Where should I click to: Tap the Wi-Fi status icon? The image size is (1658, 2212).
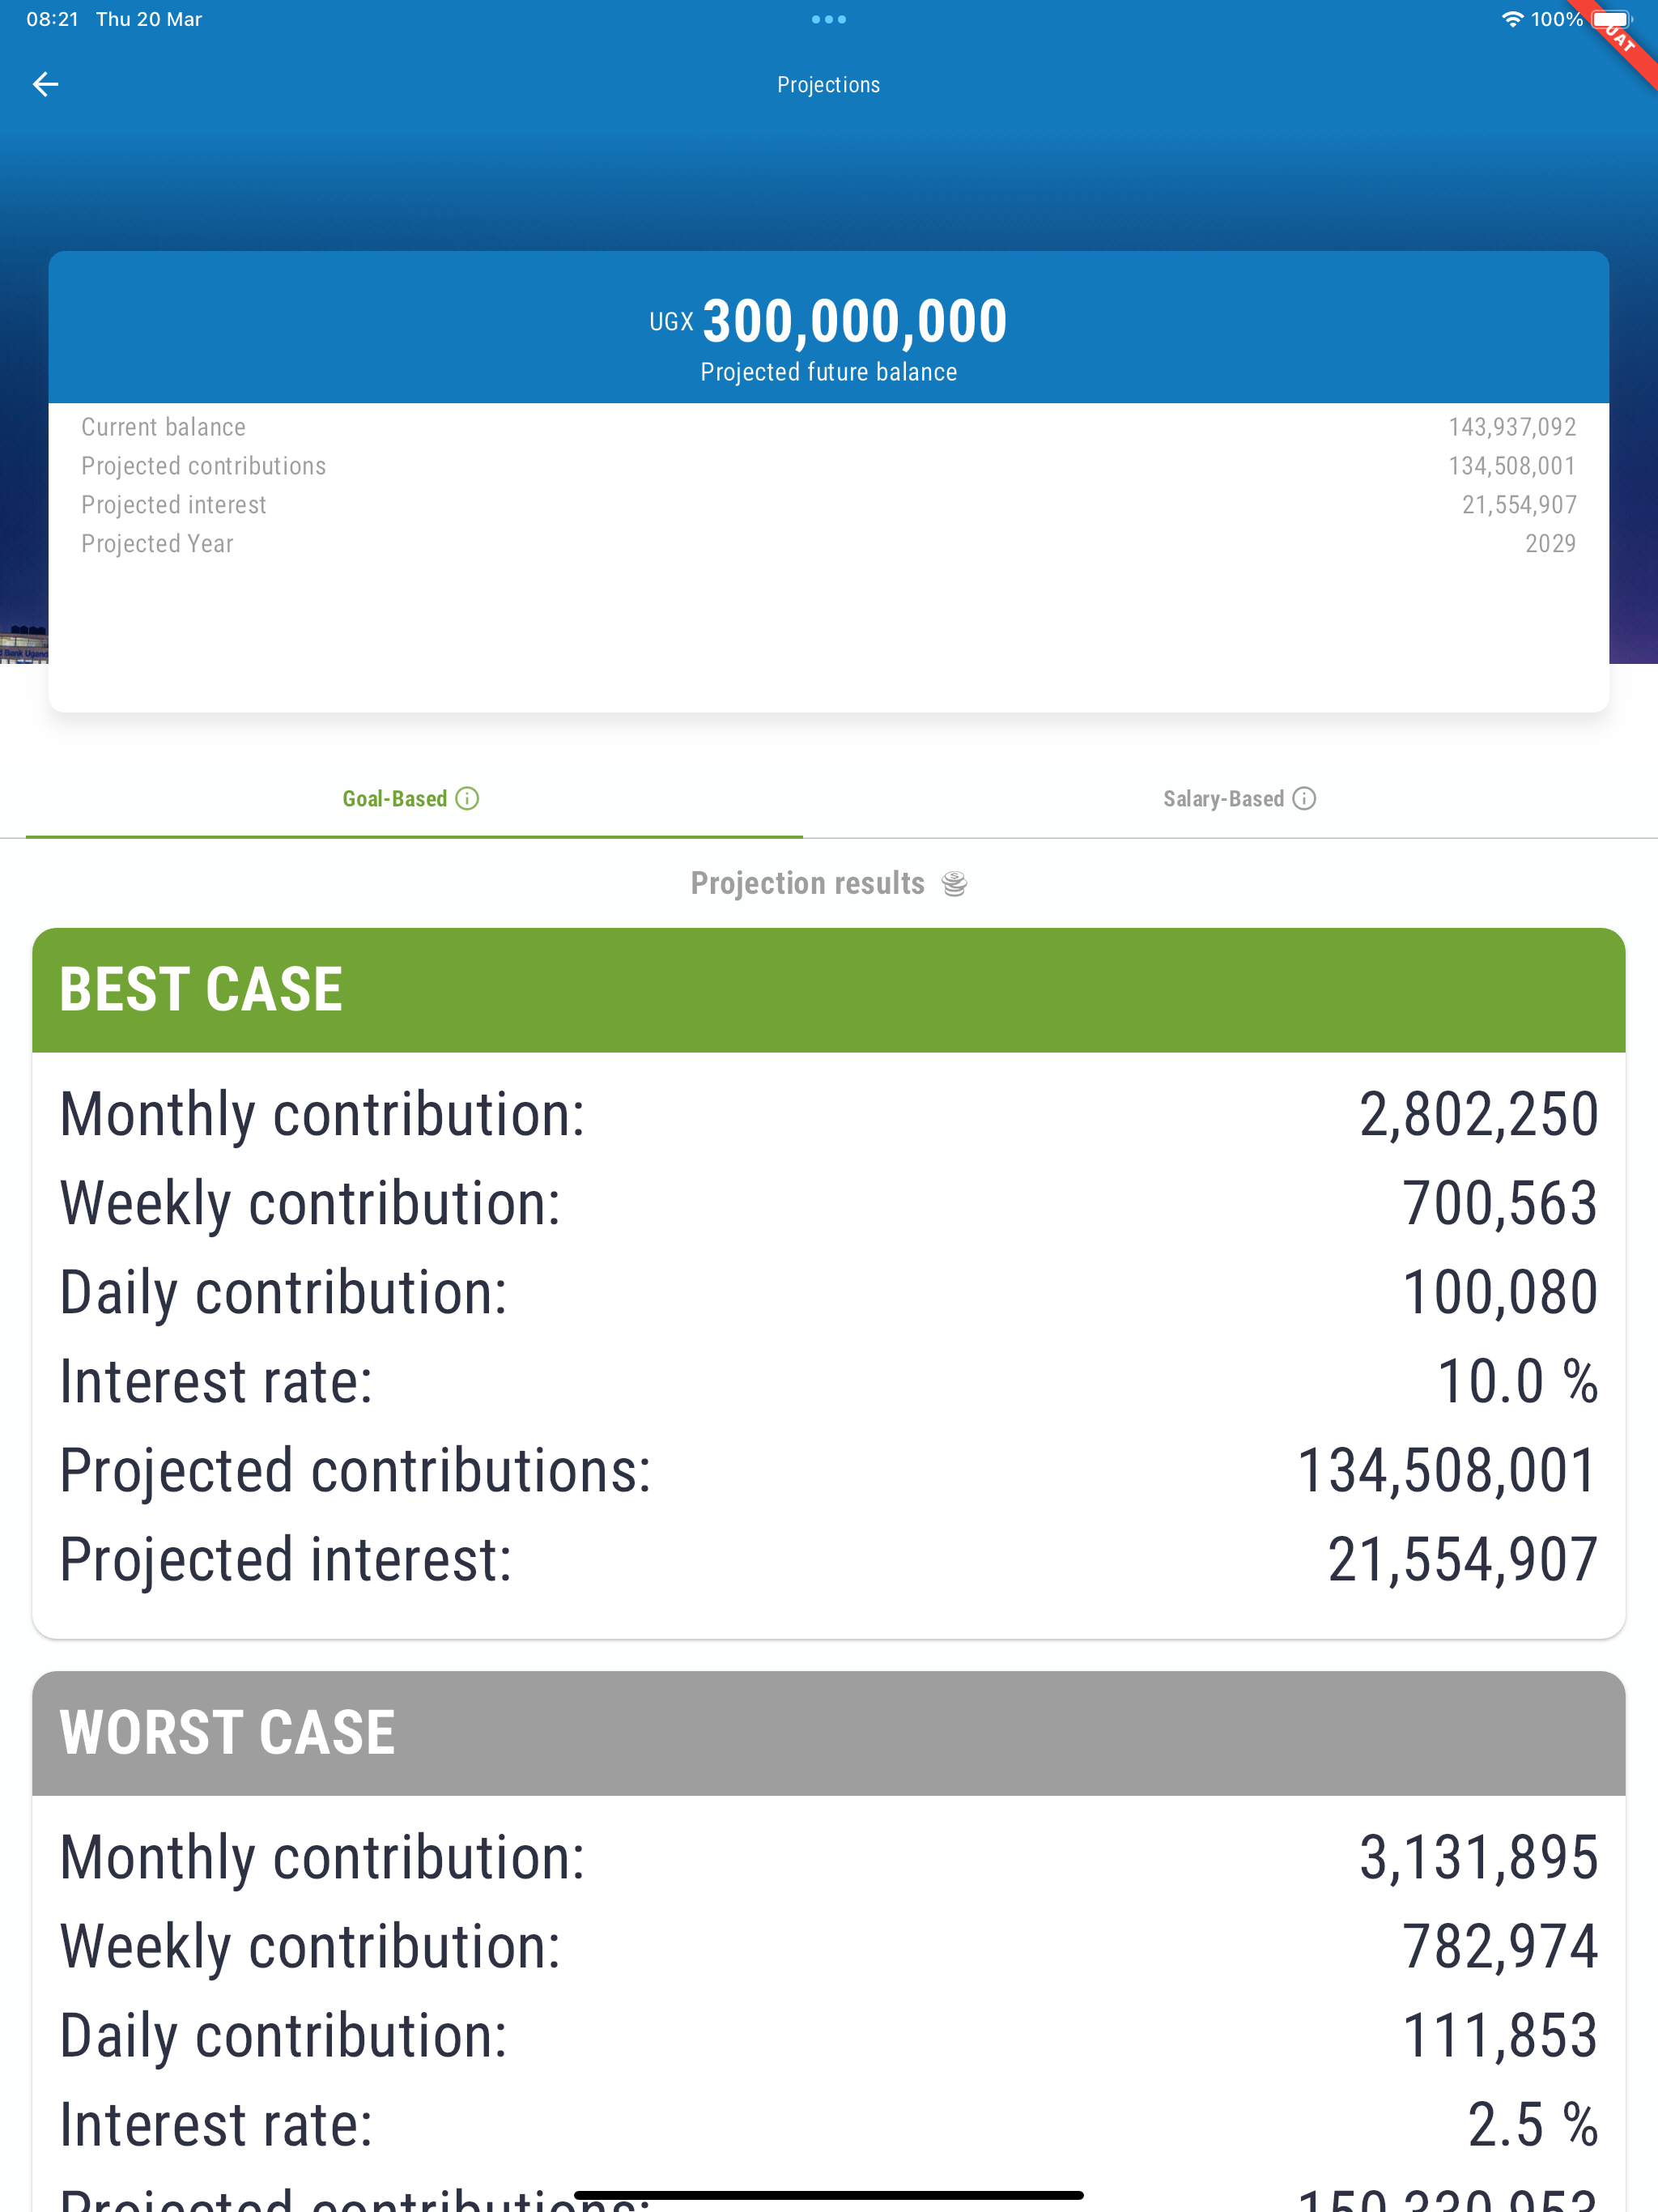pos(1512,19)
